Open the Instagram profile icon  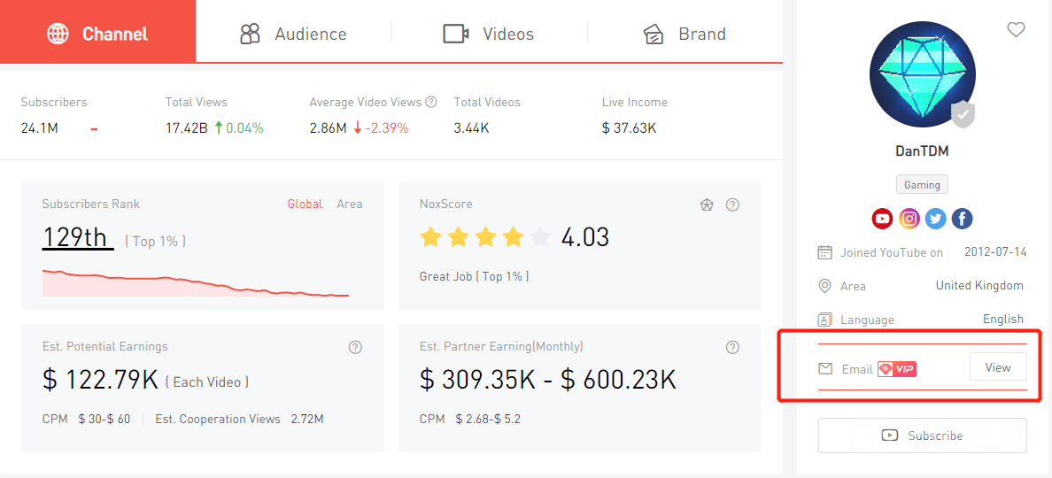(909, 219)
